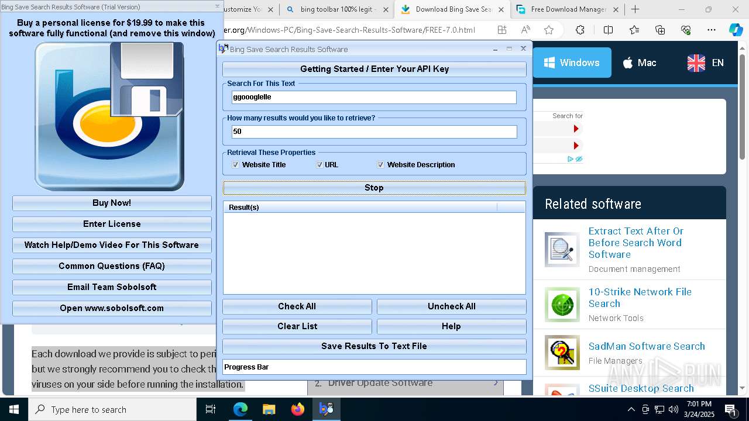The width and height of the screenshot is (749, 421).
Task: Click Read aloud icon in address bar
Action: tap(525, 30)
